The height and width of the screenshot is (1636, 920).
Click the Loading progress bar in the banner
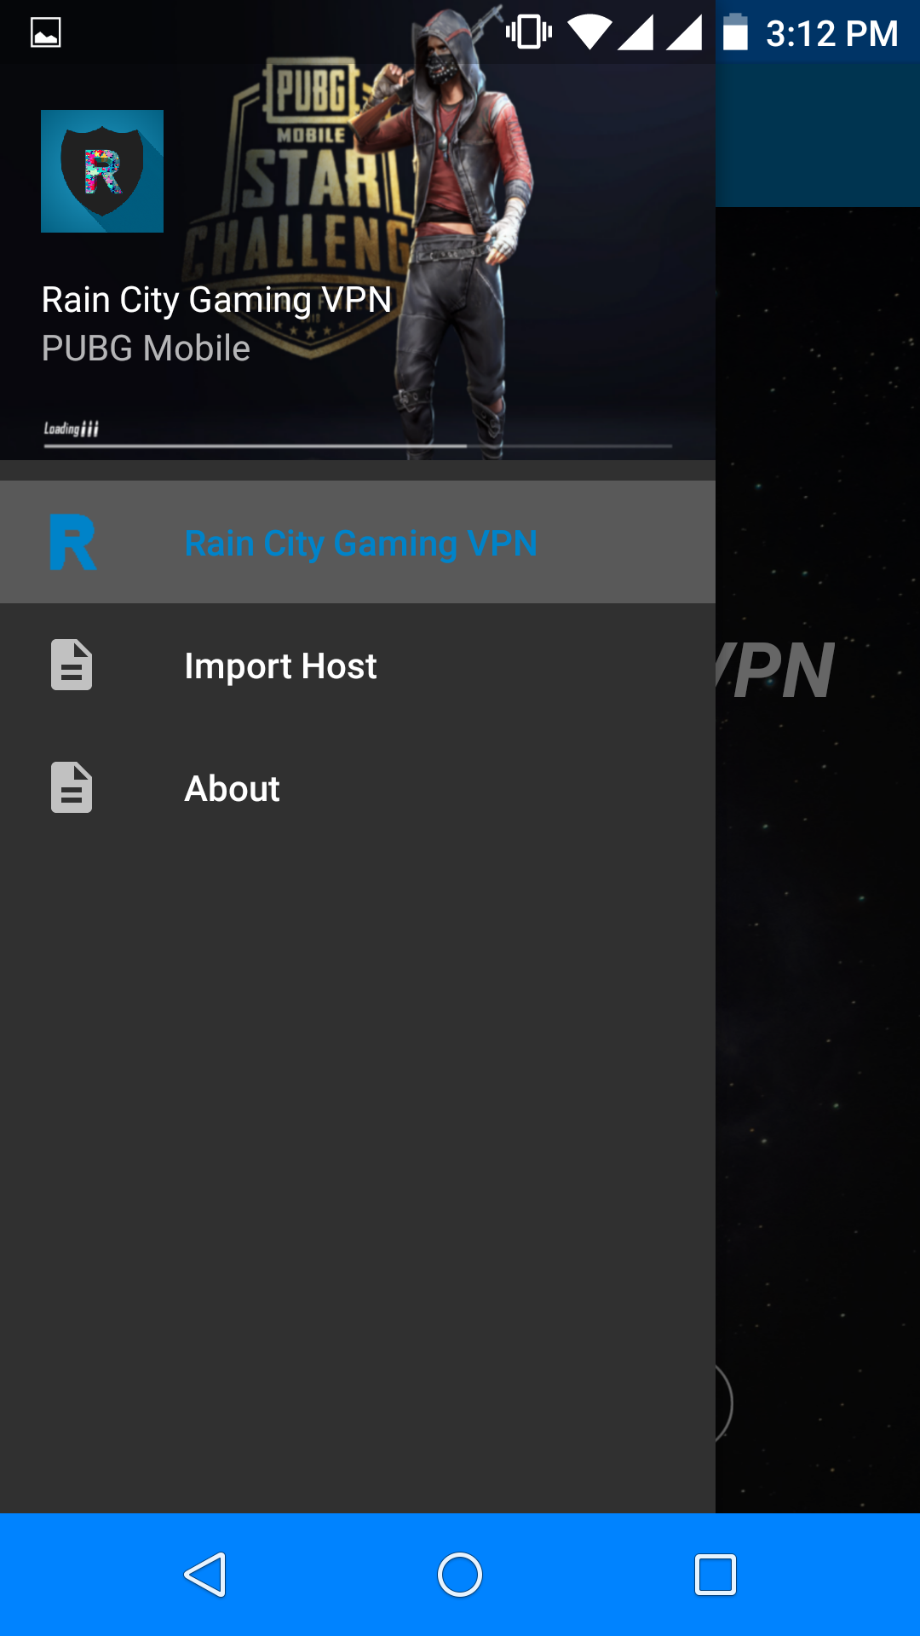pos(358,445)
